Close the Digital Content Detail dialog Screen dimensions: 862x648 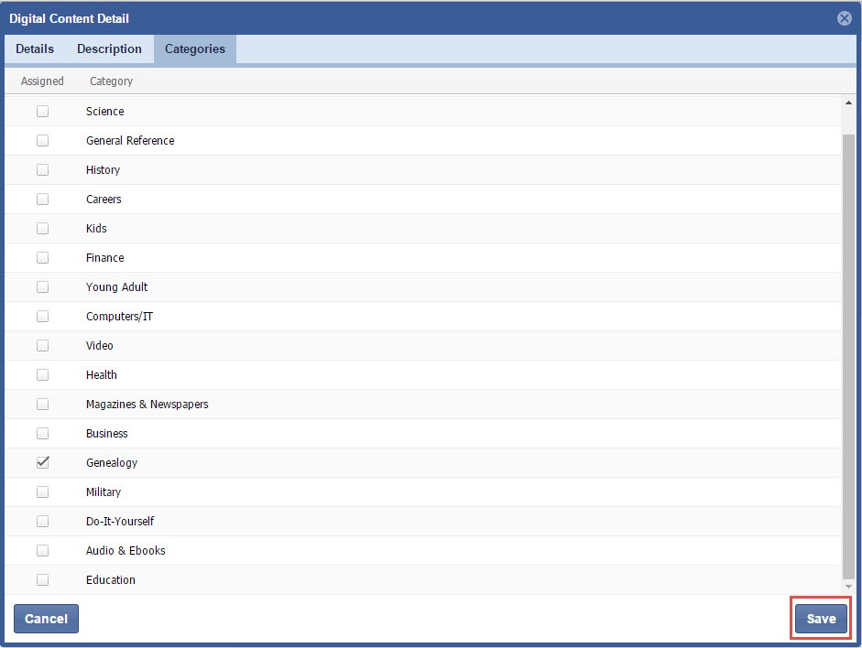point(845,18)
